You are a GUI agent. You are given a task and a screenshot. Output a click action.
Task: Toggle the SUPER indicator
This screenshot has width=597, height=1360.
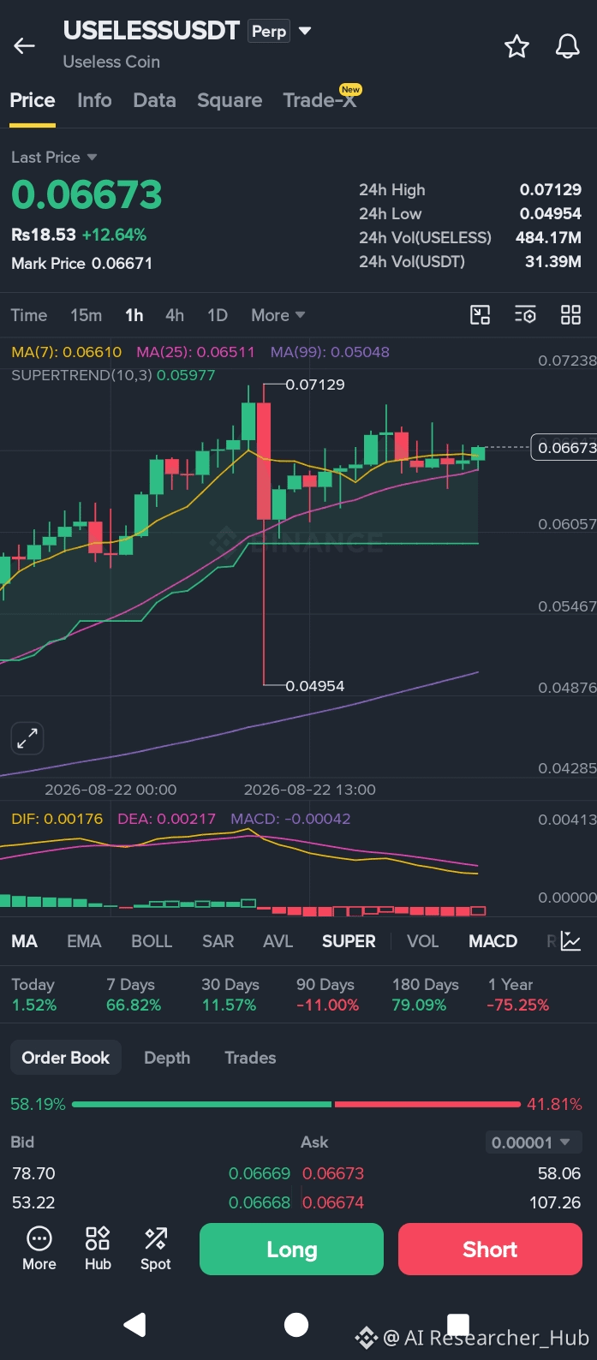[349, 941]
